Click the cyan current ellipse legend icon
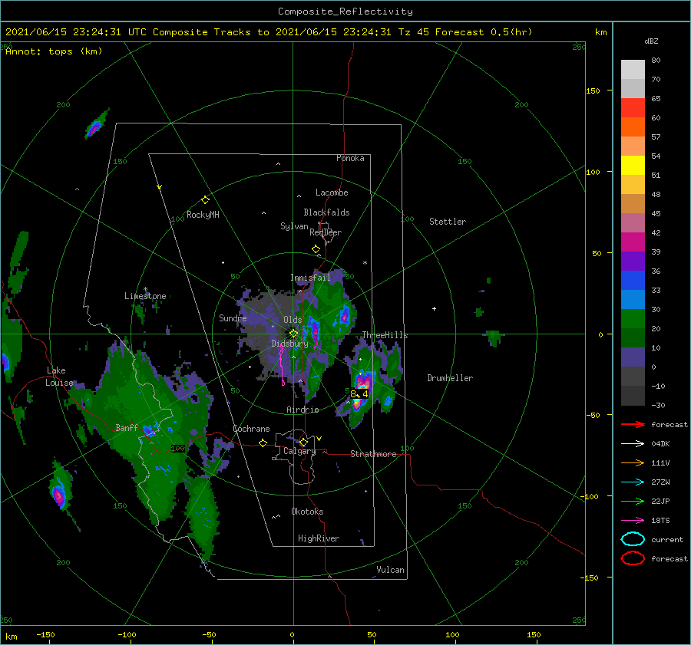This screenshot has width=691, height=645. [633, 539]
